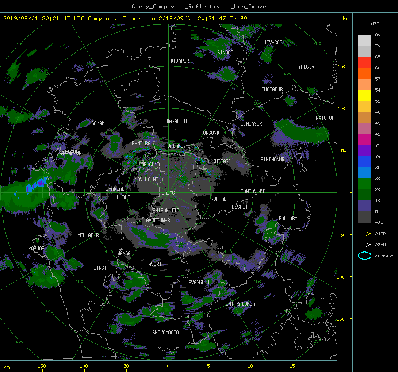The height and width of the screenshot is (372, 398).
Task: Select the yellow 54 dBZ color swatch
Action: (x=364, y=95)
